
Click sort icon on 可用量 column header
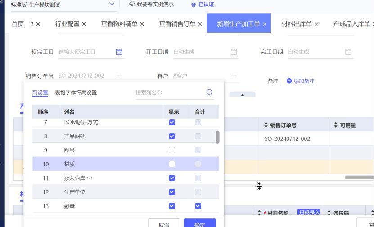coord(335,125)
